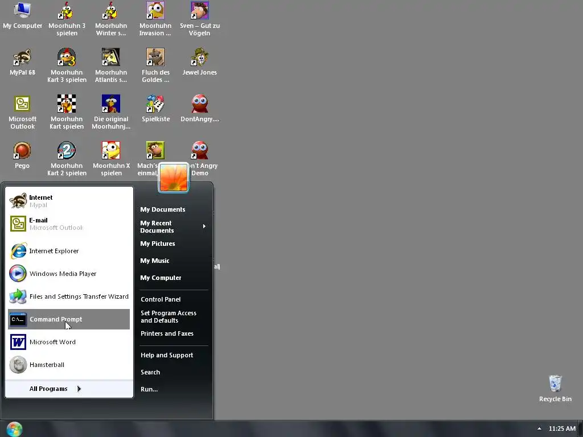The height and width of the screenshot is (437, 583).
Task: Open My Pictures folder link
Action: coord(174,244)
